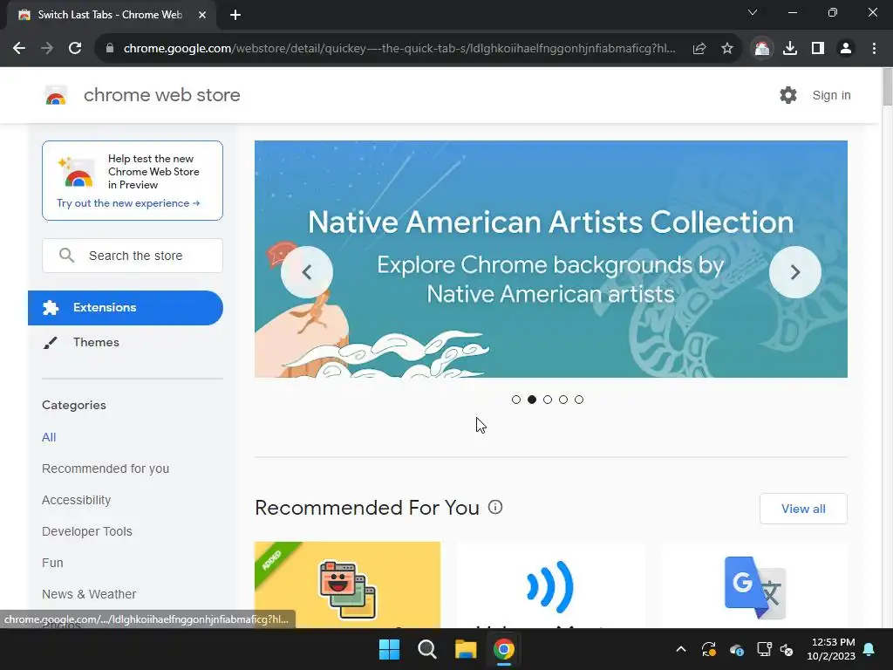Choose News & Weather category
The width and height of the screenshot is (893, 670).
pyautogui.click(x=89, y=593)
